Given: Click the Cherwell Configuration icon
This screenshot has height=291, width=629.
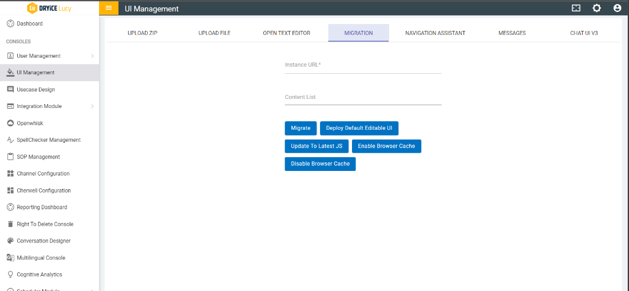Looking at the screenshot, I should click(x=10, y=190).
